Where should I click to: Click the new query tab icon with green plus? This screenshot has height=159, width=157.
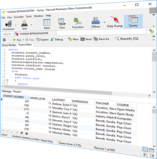151,31
